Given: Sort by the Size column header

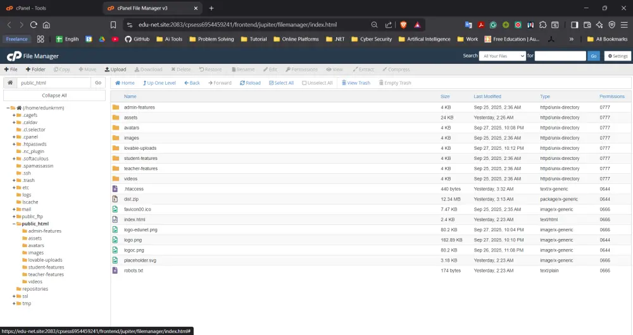Looking at the screenshot, I should pos(445,96).
